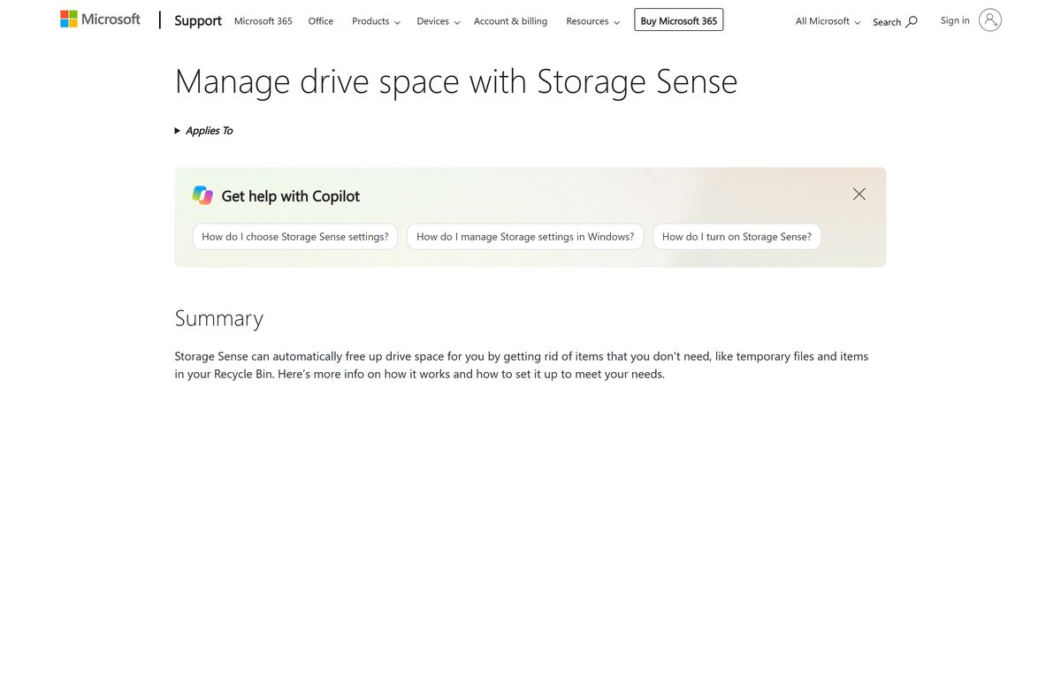Click the Summary heading

tap(219, 318)
